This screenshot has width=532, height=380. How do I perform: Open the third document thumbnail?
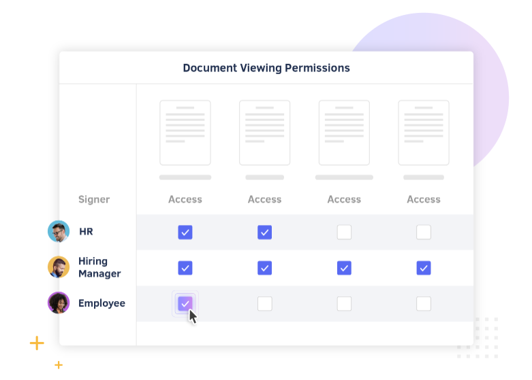pos(344,133)
